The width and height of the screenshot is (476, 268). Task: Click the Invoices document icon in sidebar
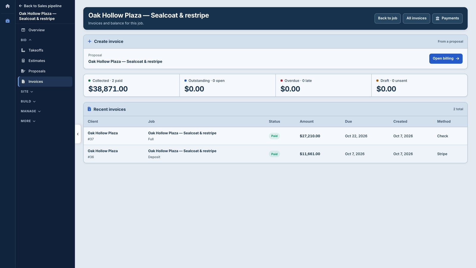[23, 82]
